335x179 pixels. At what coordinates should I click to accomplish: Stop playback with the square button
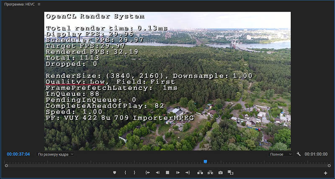click(x=167, y=173)
